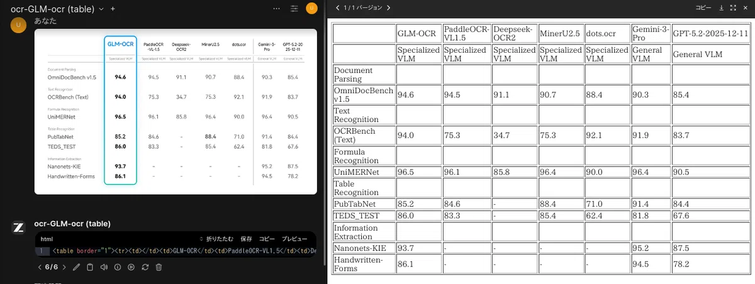The width and height of the screenshot is (755, 284).
Task: Click the 'TEDS_TEST' row label in preview
Action: click(364, 216)
